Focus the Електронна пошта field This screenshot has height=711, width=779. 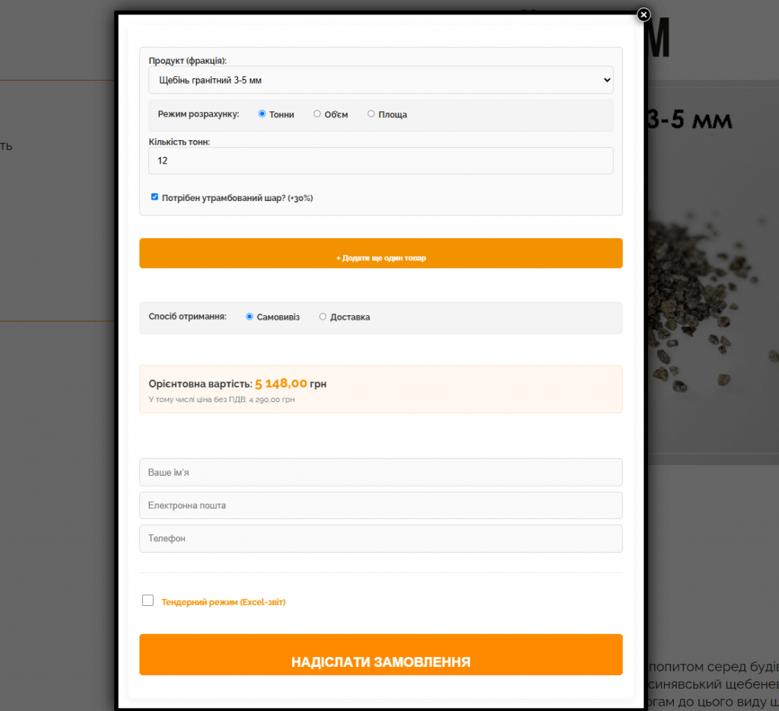(381, 505)
